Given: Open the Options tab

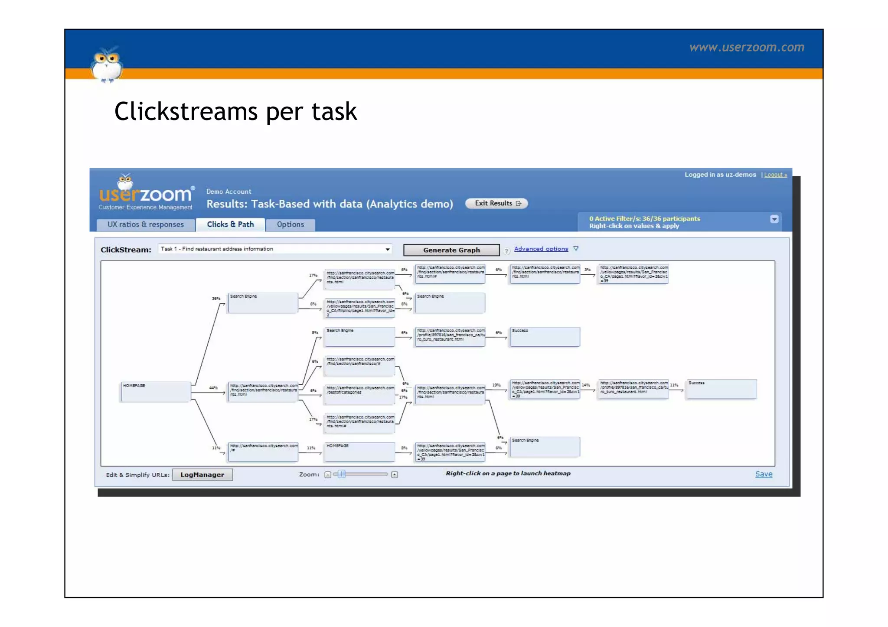Looking at the screenshot, I should click(x=290, y=224).
